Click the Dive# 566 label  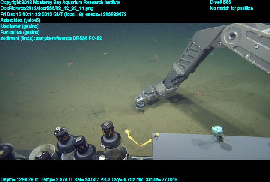click(220, 2)
